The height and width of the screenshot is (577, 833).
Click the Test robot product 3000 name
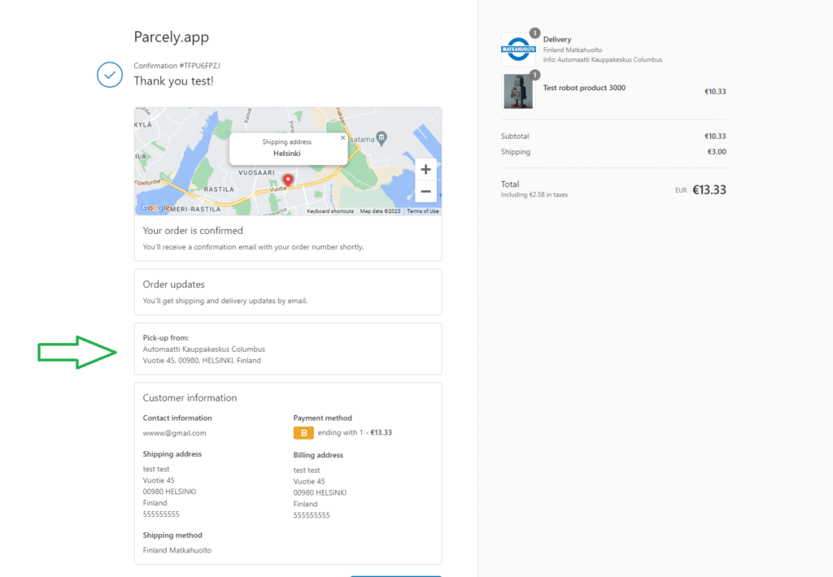pos(584,88)
